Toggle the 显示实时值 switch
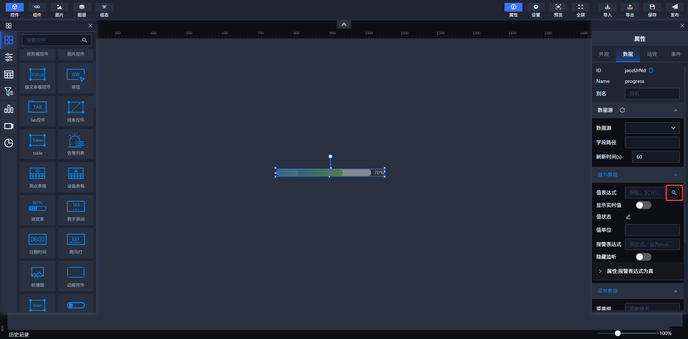 [x=643, y=205]
